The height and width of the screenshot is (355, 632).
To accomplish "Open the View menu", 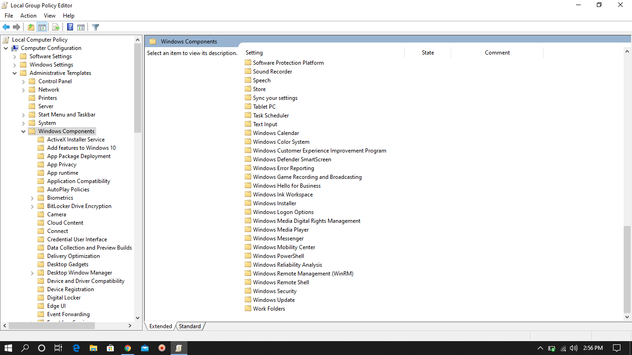I will [50, 16].
